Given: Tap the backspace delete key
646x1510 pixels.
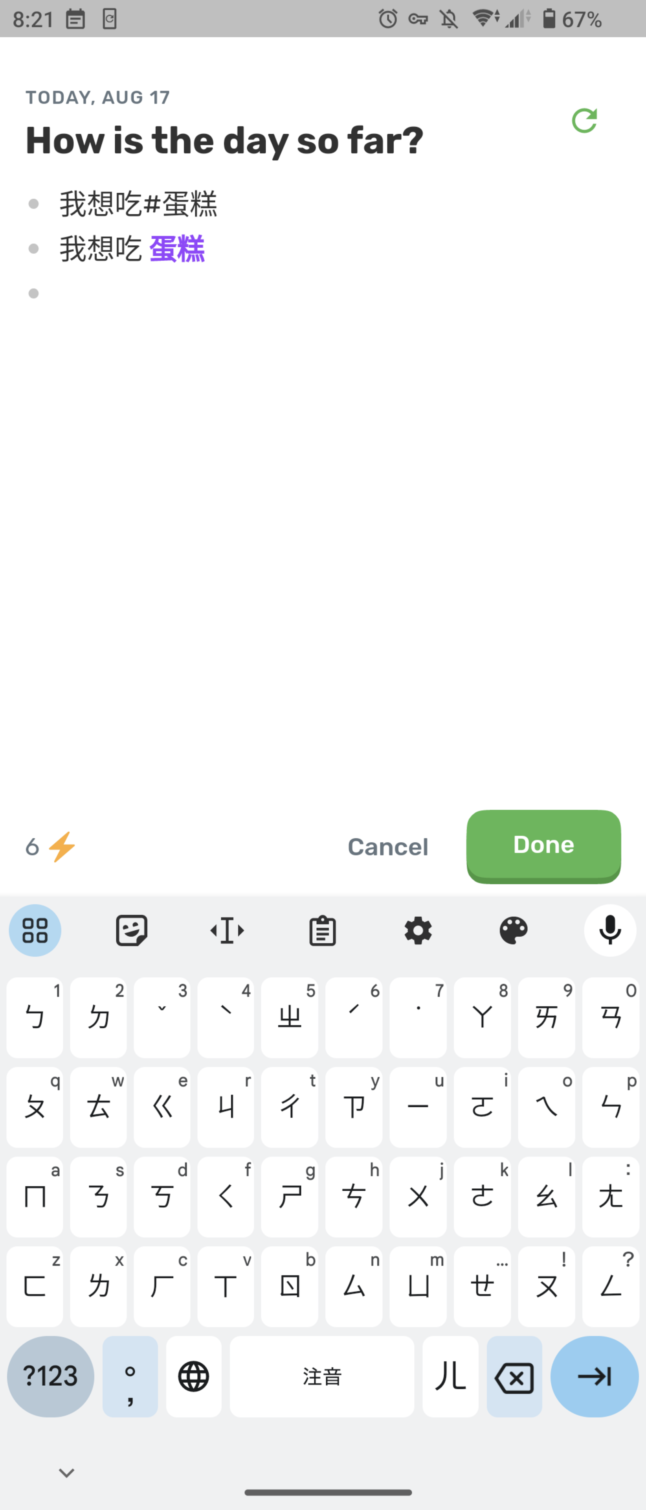Looking at the screenshot, I should [514, 1376].
